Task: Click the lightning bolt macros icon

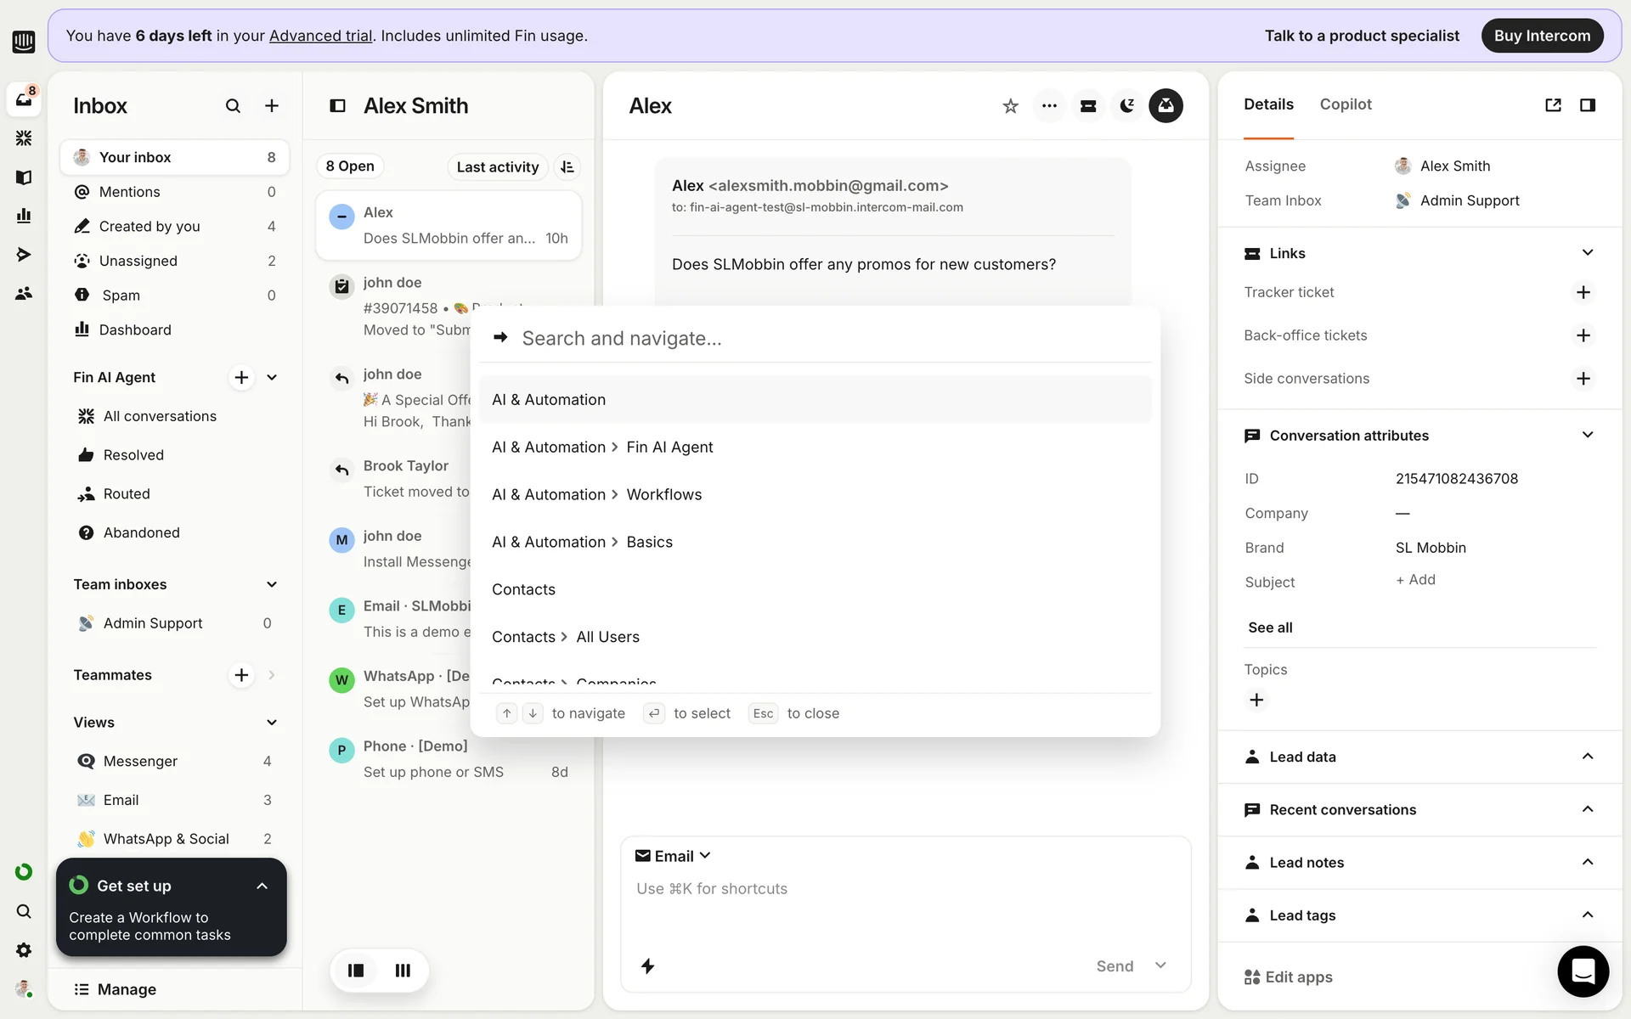Action: coord(647,966)
